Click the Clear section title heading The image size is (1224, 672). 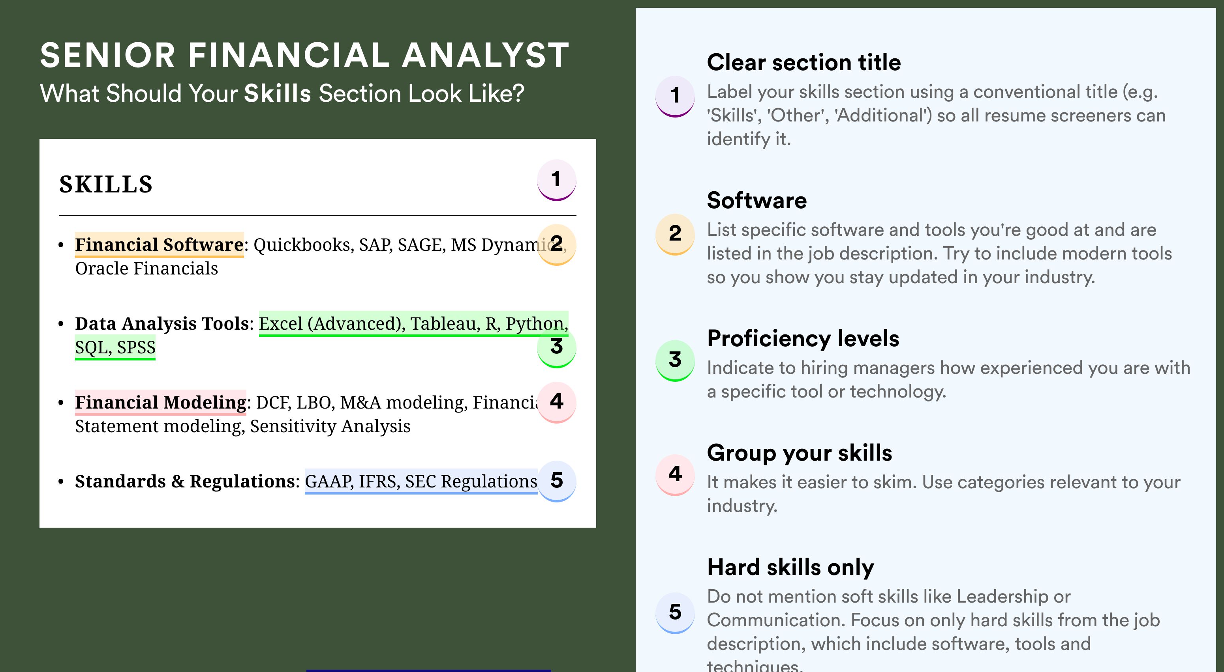click(x=803, y=62)
